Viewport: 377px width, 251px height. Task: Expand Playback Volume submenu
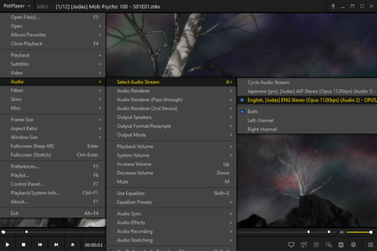click(171, 146)
